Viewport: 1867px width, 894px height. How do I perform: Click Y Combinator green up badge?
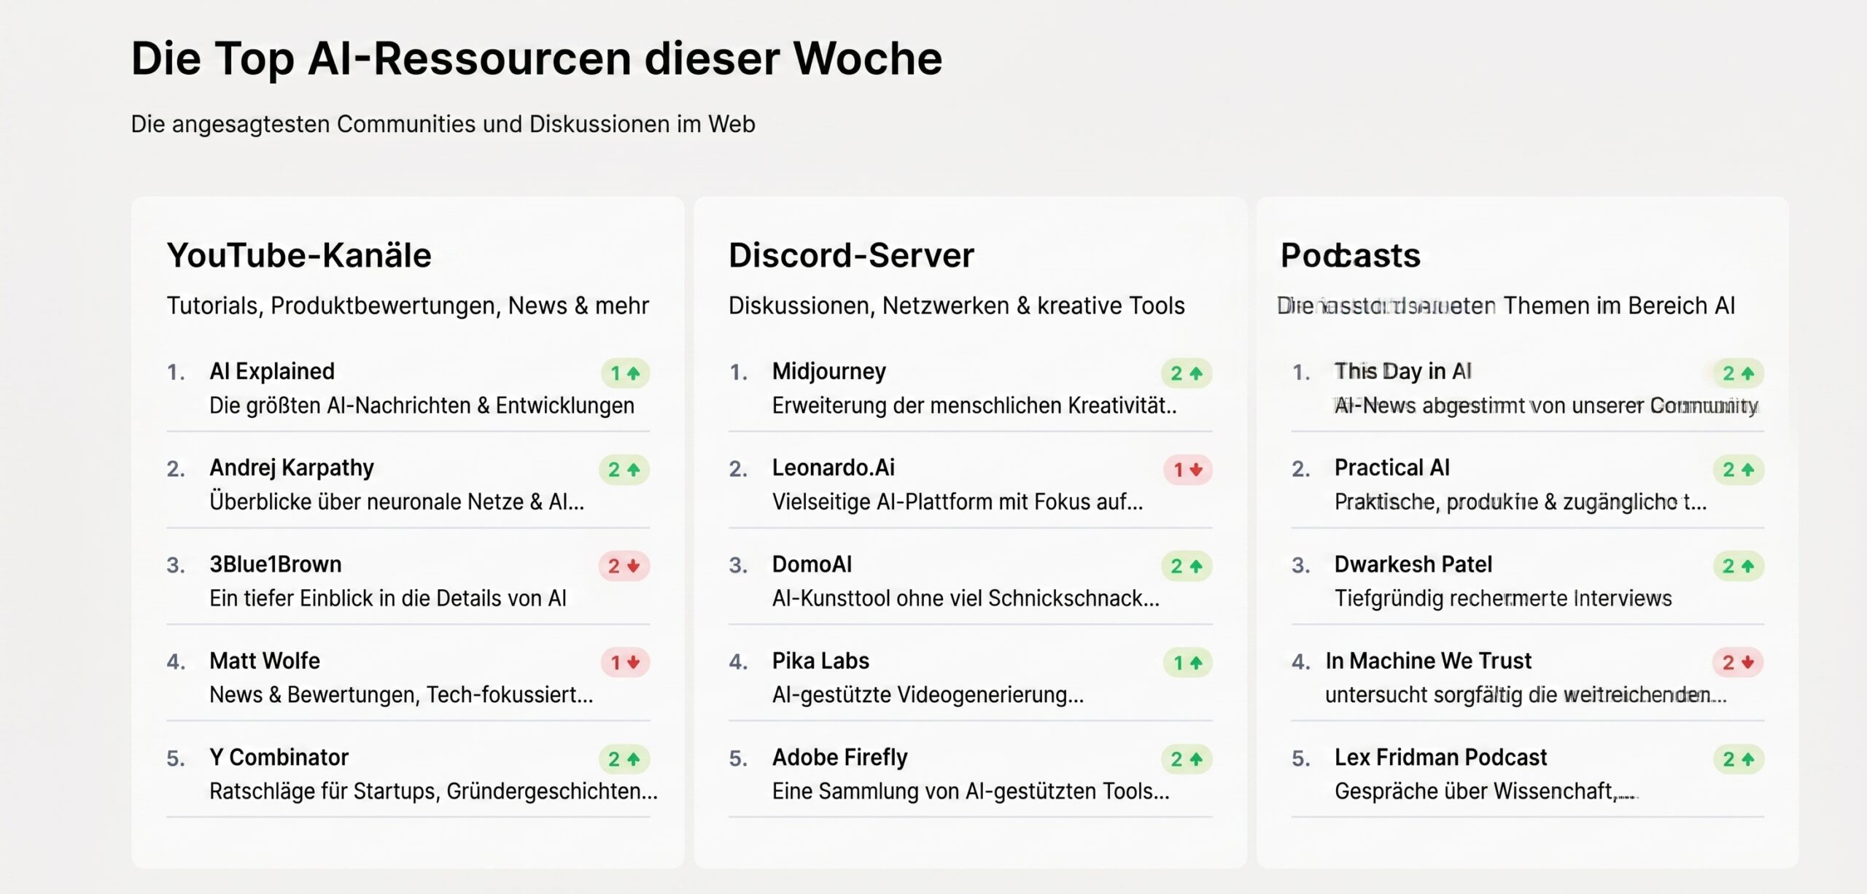(624, 759)
